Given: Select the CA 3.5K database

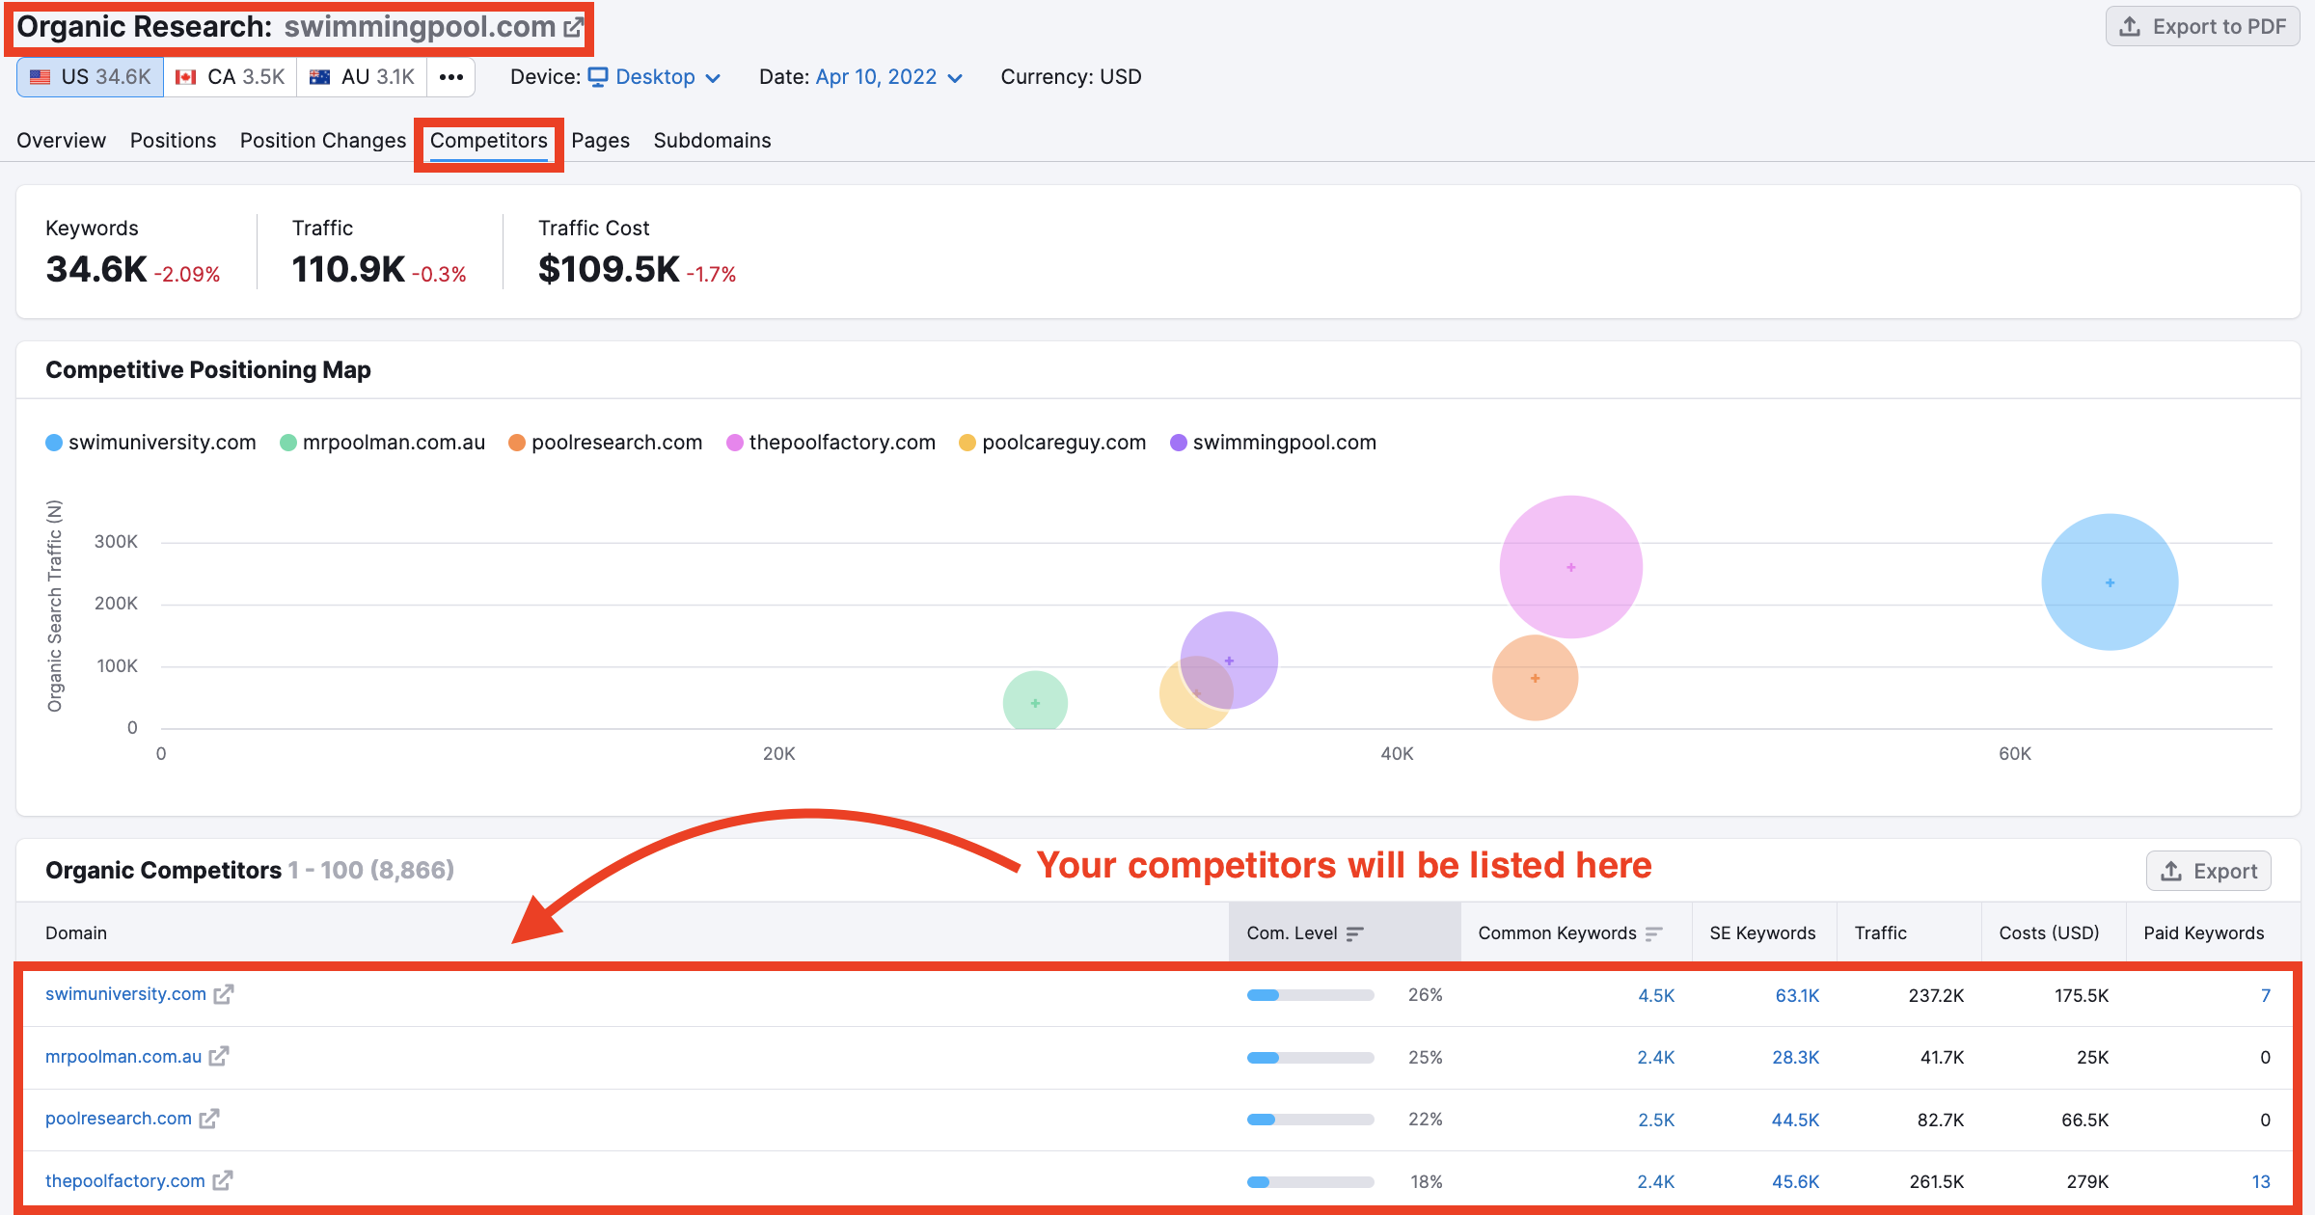Looking at the screenshot, I should click(231, 77).
